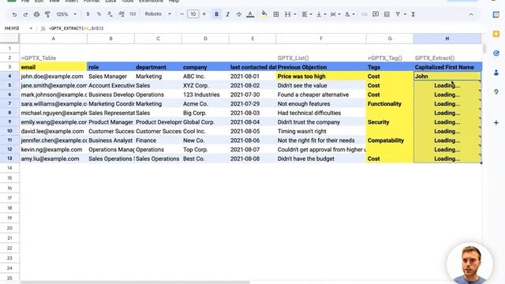The width and height of the screenshot is (505, 284).
Task: Create a filter
Action: 398,14
